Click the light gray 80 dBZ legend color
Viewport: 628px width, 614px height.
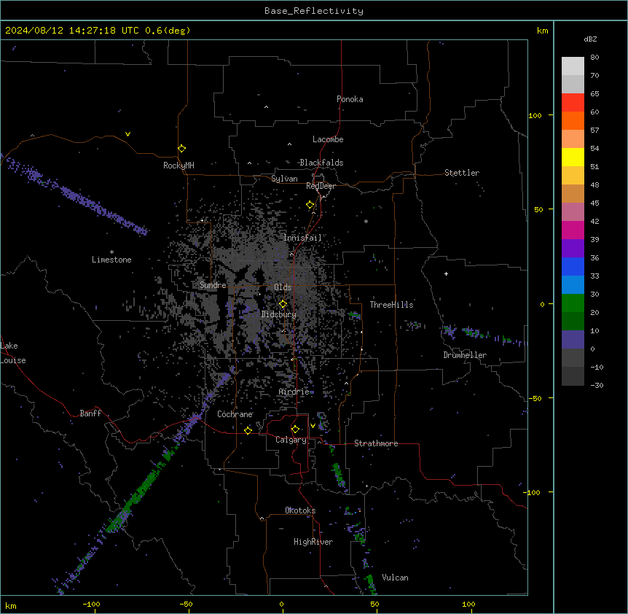point(573,66)
